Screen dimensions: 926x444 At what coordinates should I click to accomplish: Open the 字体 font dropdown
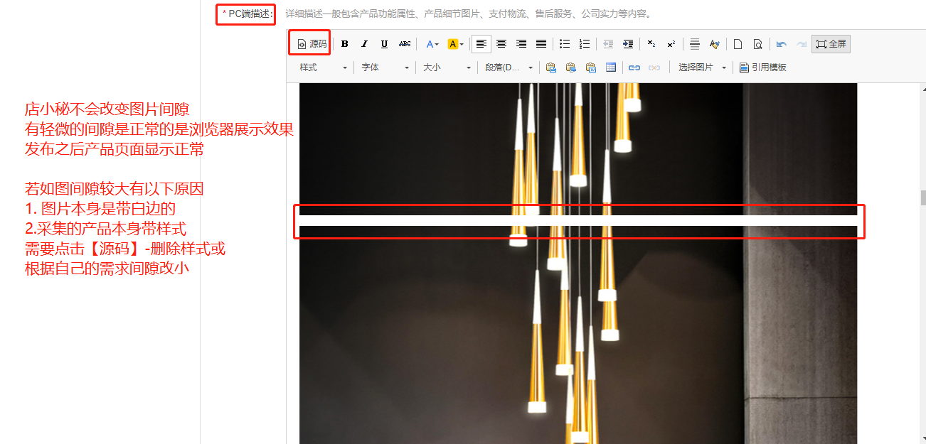pos(385,67)
